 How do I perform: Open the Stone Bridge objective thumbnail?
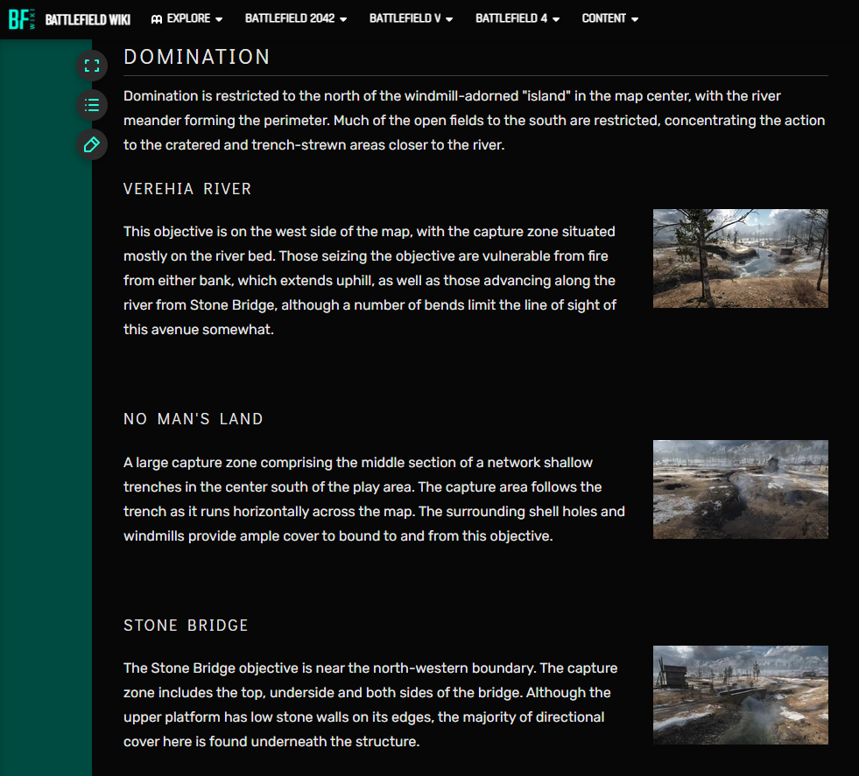[x=740, y=695]
